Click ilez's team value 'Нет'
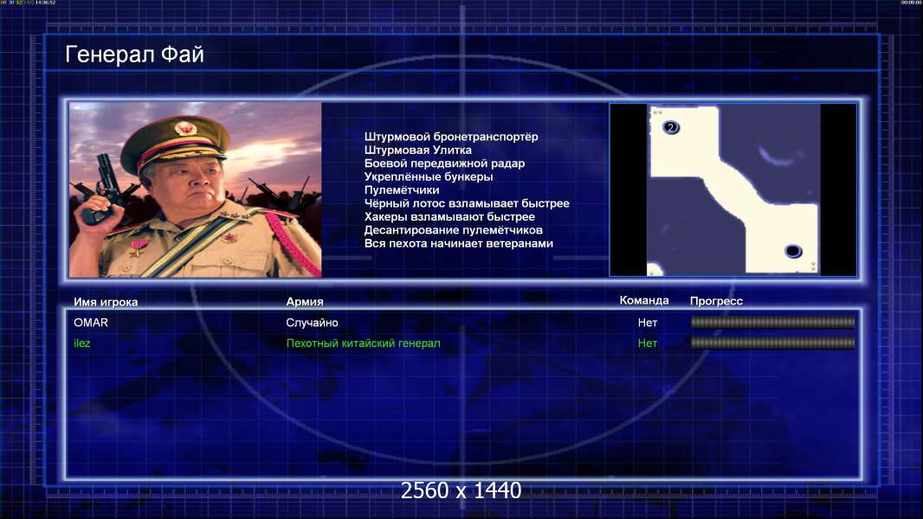This screenshot has height=519, width=923. pos(648,343)
